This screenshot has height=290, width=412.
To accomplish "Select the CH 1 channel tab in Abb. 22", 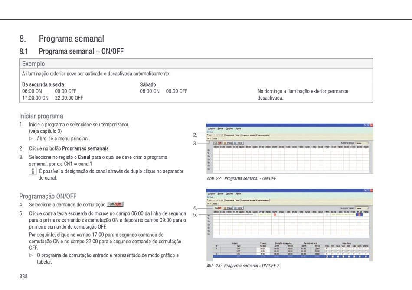I will click(x=209, y=139).
